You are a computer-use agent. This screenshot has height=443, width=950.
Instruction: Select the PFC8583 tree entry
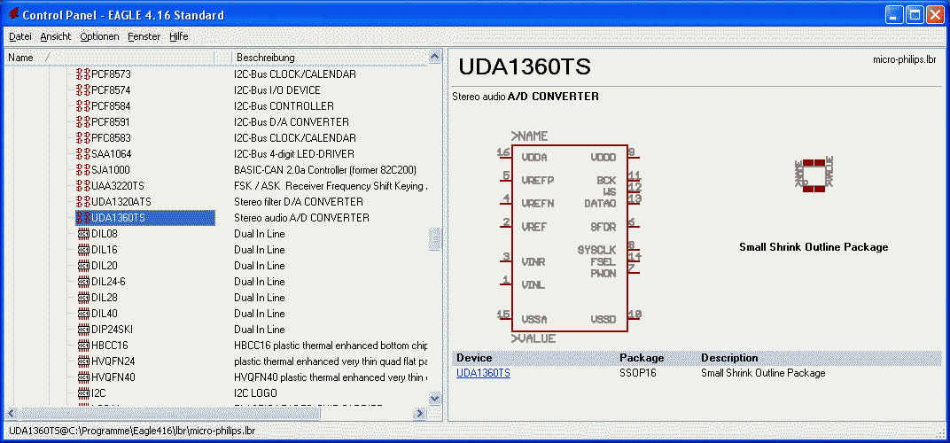pyautogui.click(x=111, y=138)
